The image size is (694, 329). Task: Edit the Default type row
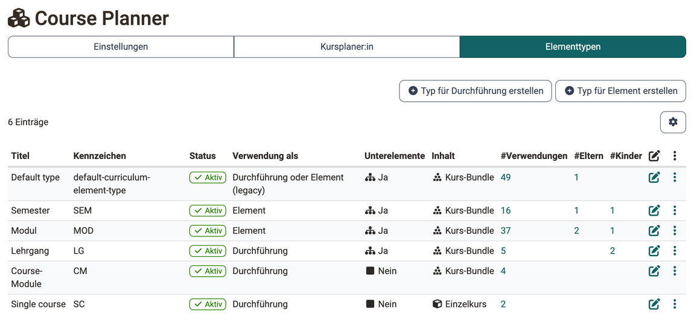click(654, 177)
